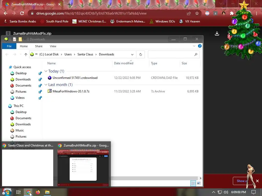This screenshot has height=196, width=262.
Task: Sort files by the Type column
Action: click(x=154, y=63)
